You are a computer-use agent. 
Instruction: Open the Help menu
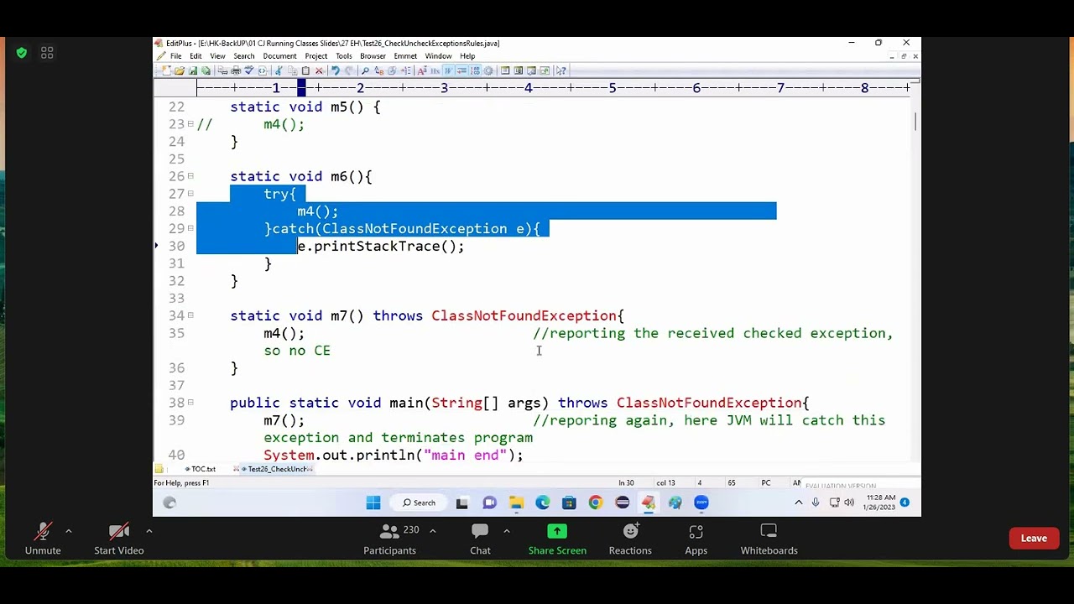point(467,56)
